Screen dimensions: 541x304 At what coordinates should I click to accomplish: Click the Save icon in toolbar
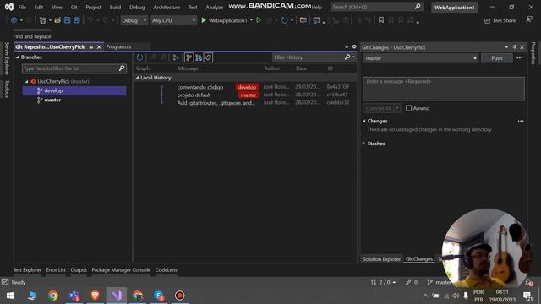pyautogui.click(x=68, y=20)
